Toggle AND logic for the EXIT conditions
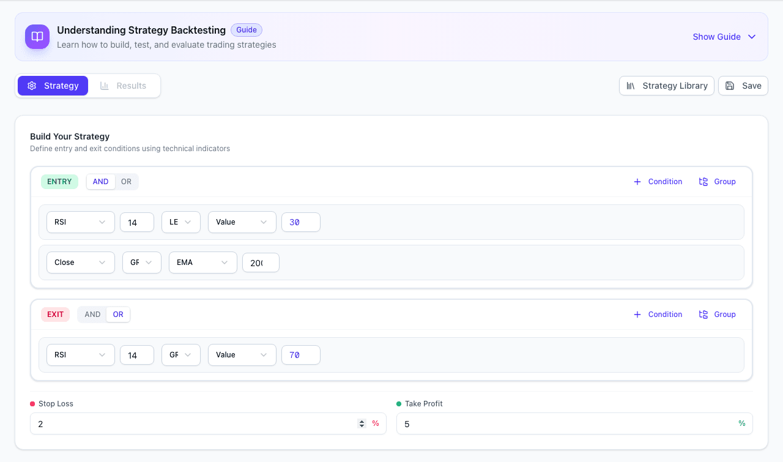 (x=92, y=314)
